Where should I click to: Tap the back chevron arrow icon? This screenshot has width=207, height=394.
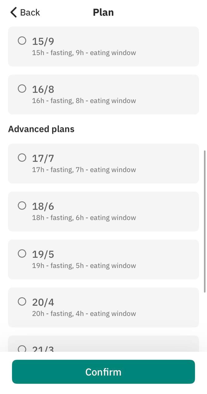click(x=13, y=12)
